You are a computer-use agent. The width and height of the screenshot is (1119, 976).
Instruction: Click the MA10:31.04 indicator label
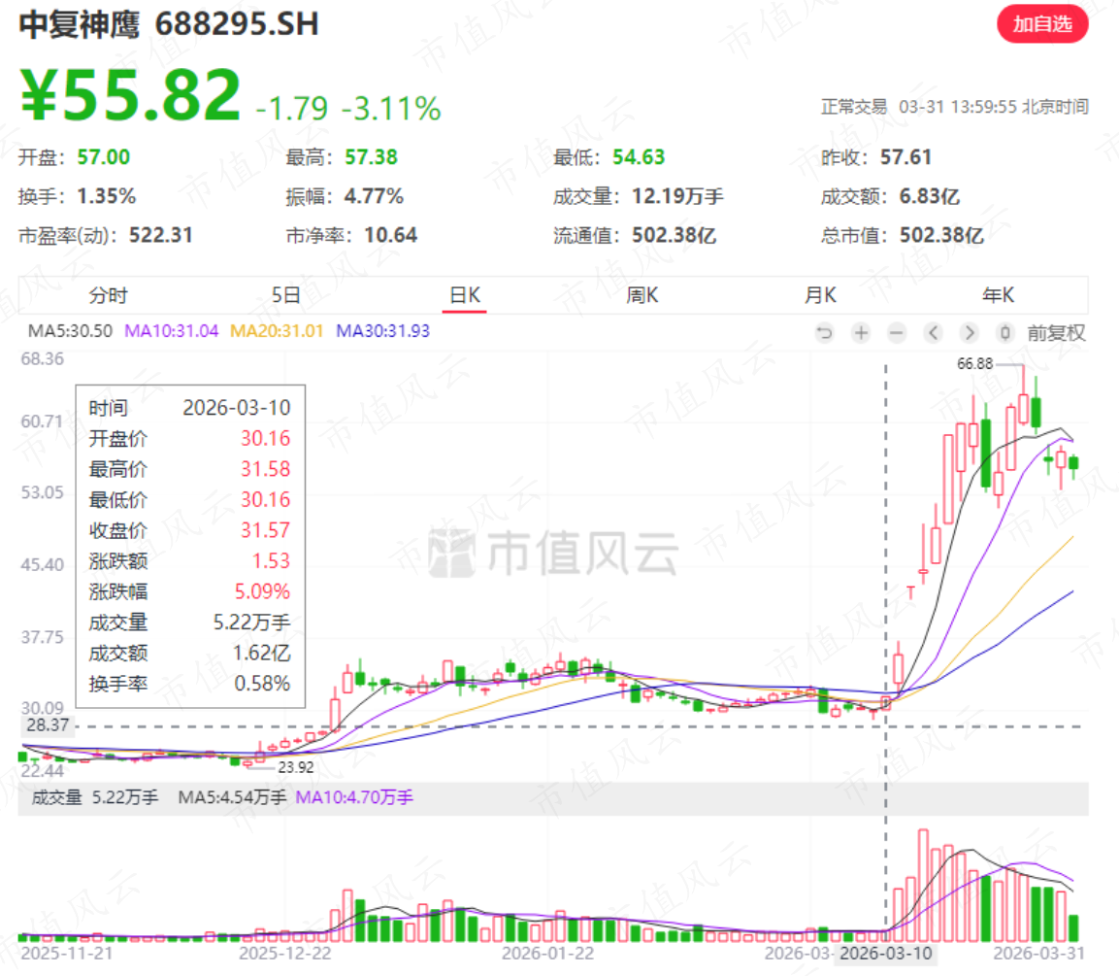pos(171,331)
